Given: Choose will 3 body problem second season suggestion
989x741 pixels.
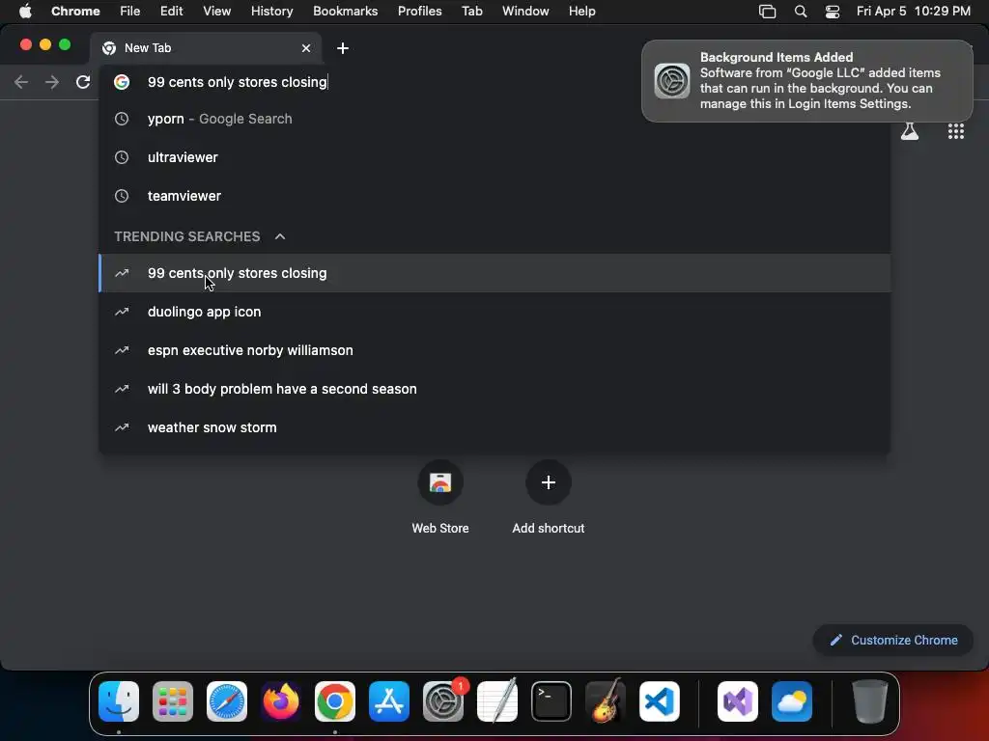Looking at the screenshot, I should [x=494, y=389].
